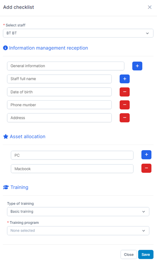Remove the Macbook asset row

146,168
